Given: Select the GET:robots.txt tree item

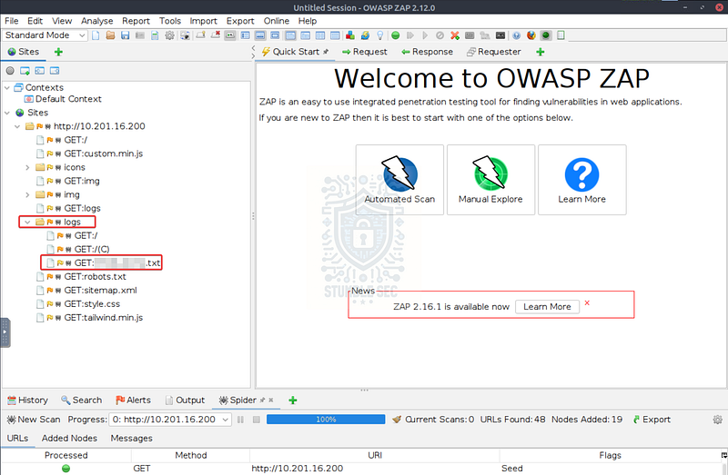Looking at the screenshot, I should pos(95,277).
